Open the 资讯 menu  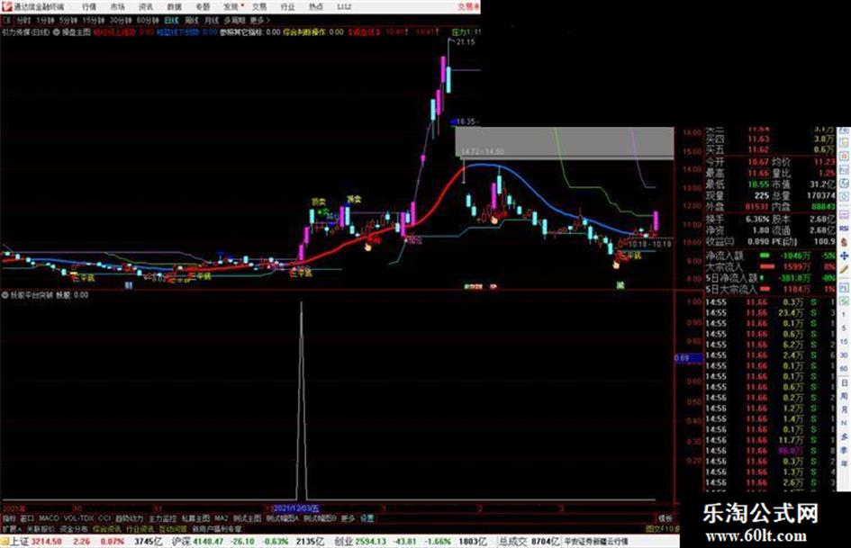pos(146,7)
